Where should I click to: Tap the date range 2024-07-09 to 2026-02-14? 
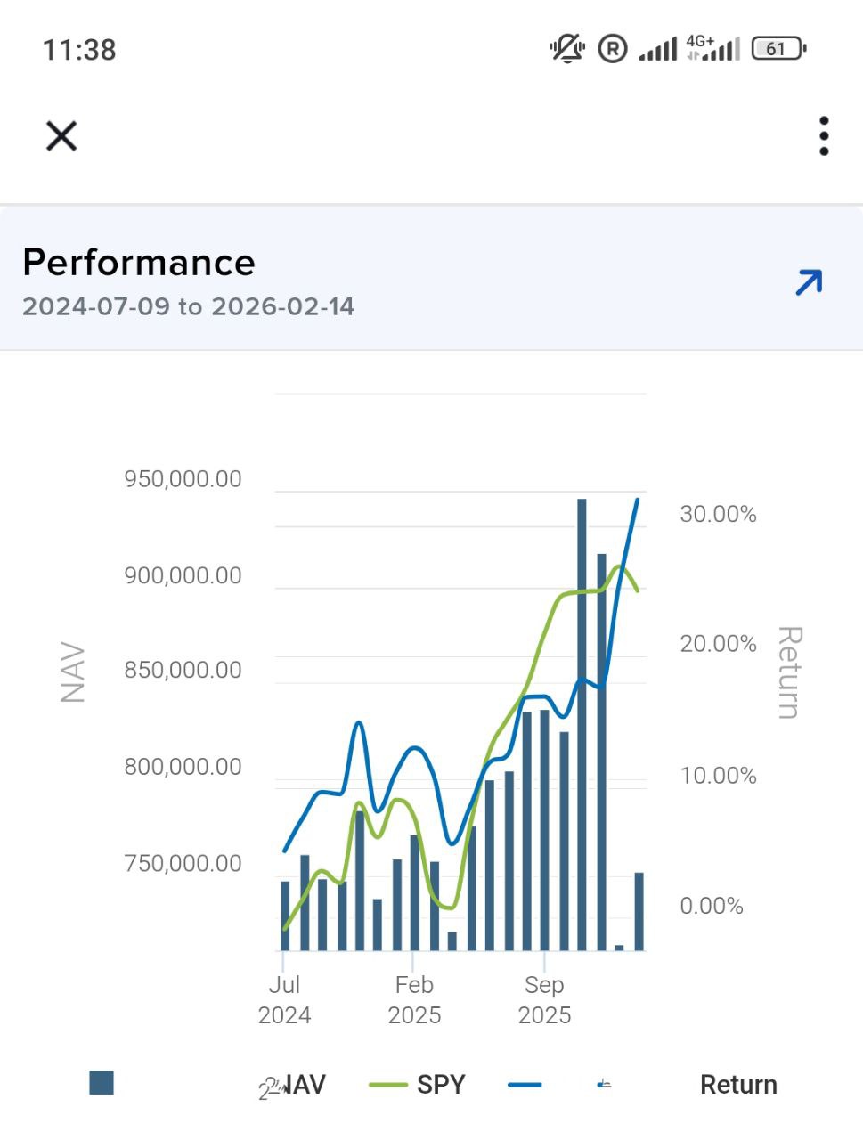189,306
